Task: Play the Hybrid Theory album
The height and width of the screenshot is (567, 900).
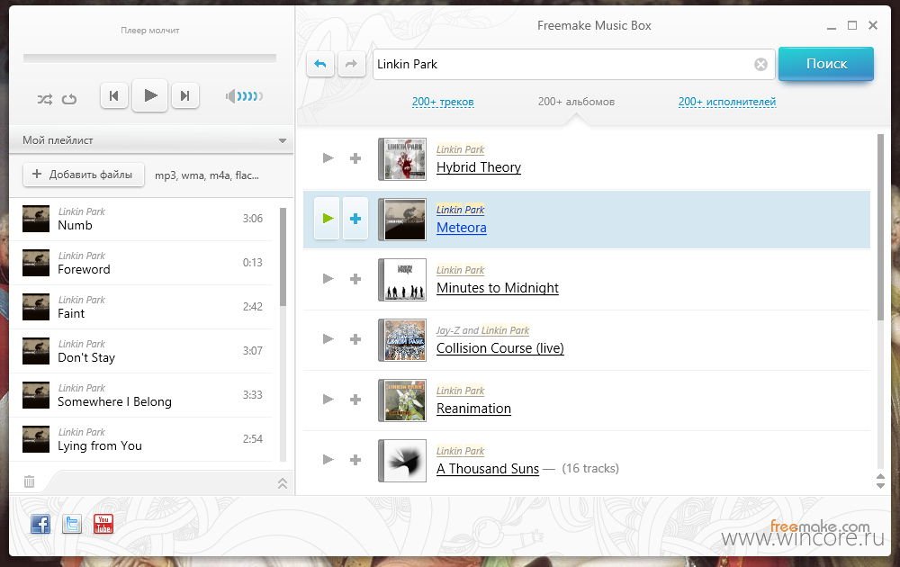Action: coord(328,157)
